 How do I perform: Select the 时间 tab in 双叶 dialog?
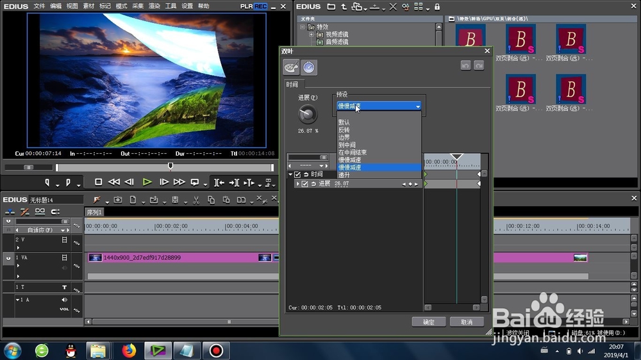[292, 84]
